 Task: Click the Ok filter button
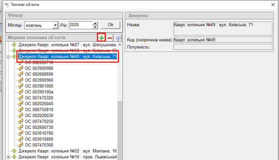point(111,25)
